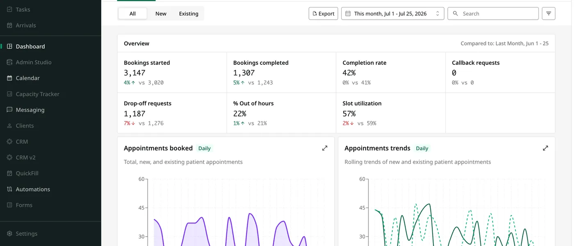Export the dashboard data

[x=323, y=14]
